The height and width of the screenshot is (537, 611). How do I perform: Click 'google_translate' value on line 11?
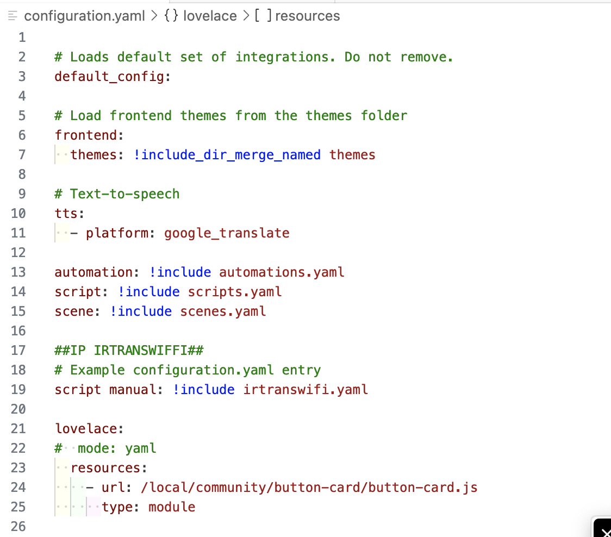(227, 233)
